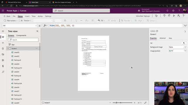Click into the formula bar RGBA expression
Screen dimensions: 188x105
[116, 26]
